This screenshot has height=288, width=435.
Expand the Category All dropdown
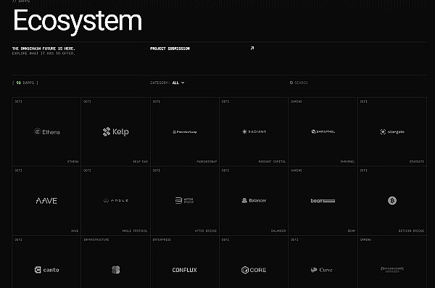167,83
